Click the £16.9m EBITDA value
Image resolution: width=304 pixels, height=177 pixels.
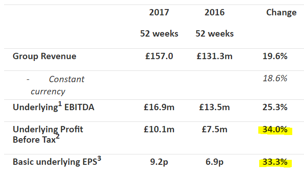(159, 107)
